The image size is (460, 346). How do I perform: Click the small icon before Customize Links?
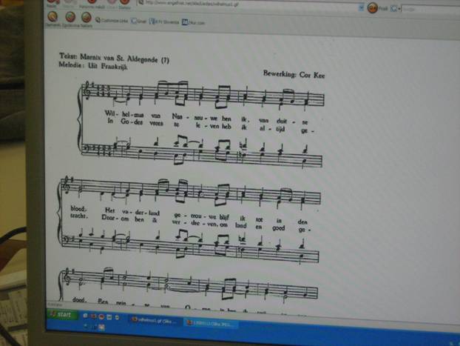click(98, 20)
